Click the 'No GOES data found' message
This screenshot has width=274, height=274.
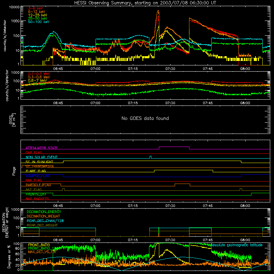coord(145,118)
